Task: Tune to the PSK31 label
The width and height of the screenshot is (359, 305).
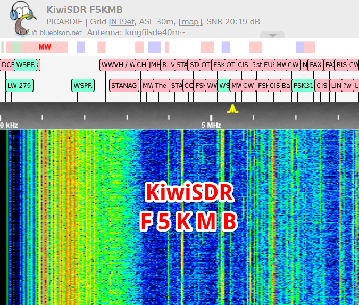Action: click(x=303, y=86)
